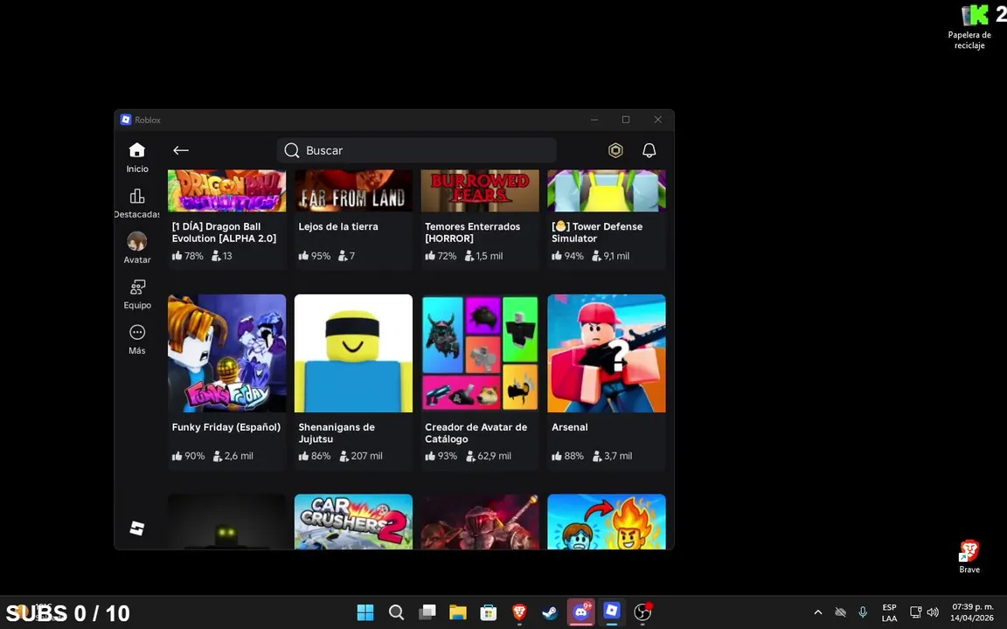The width and height of the screenshot is (1007, 629).
Task: Click the 94% rating on Tower Defense
Action: [x=567, y=255]
